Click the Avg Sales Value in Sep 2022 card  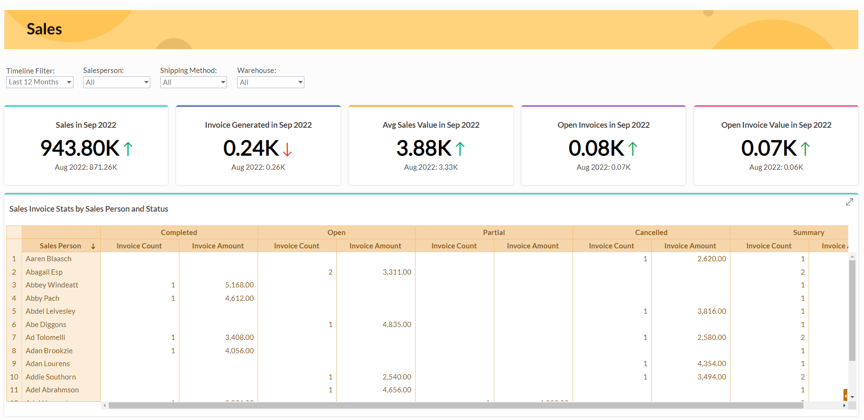click(x=431, y=145)
